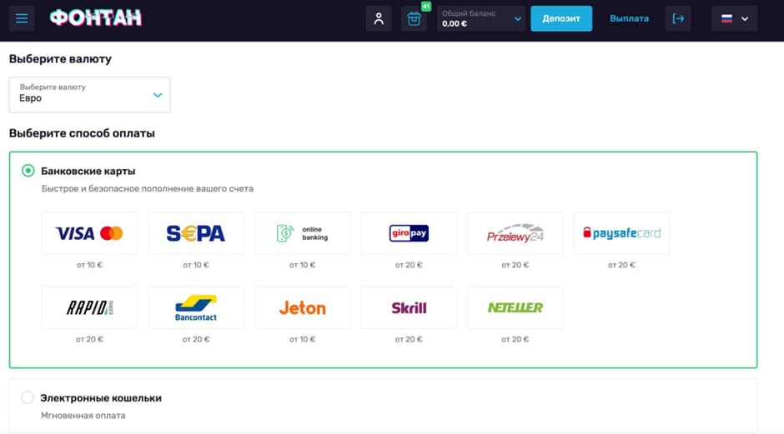784x434 pixels.
Task: Select Банковские карты radio button
Action: point(28,171)
